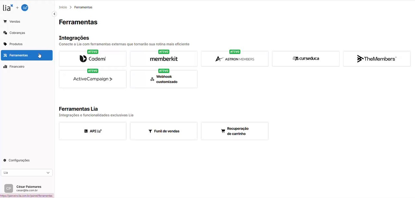Viewport: 415px width, 198px height.
Task: Navigate to Início breadcrumb link
Action: pos(63,7)
